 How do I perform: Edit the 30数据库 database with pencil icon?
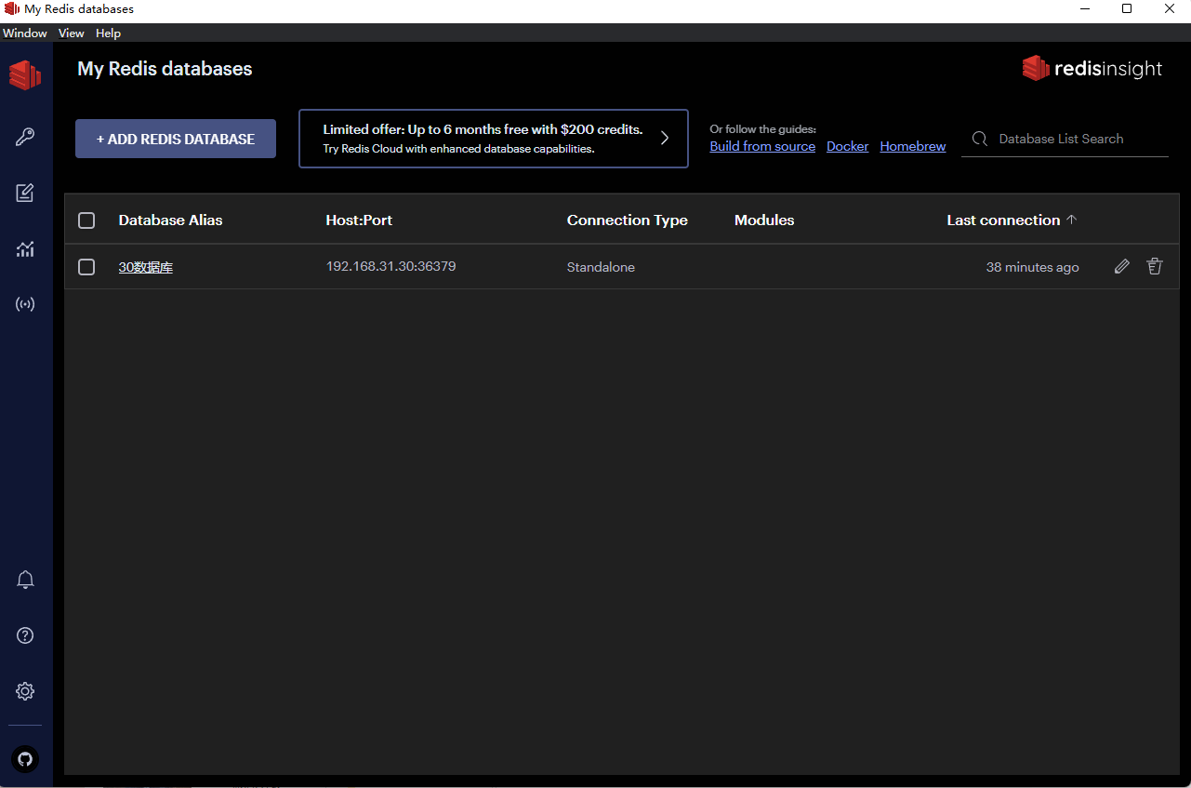[x=1122, y=267]
